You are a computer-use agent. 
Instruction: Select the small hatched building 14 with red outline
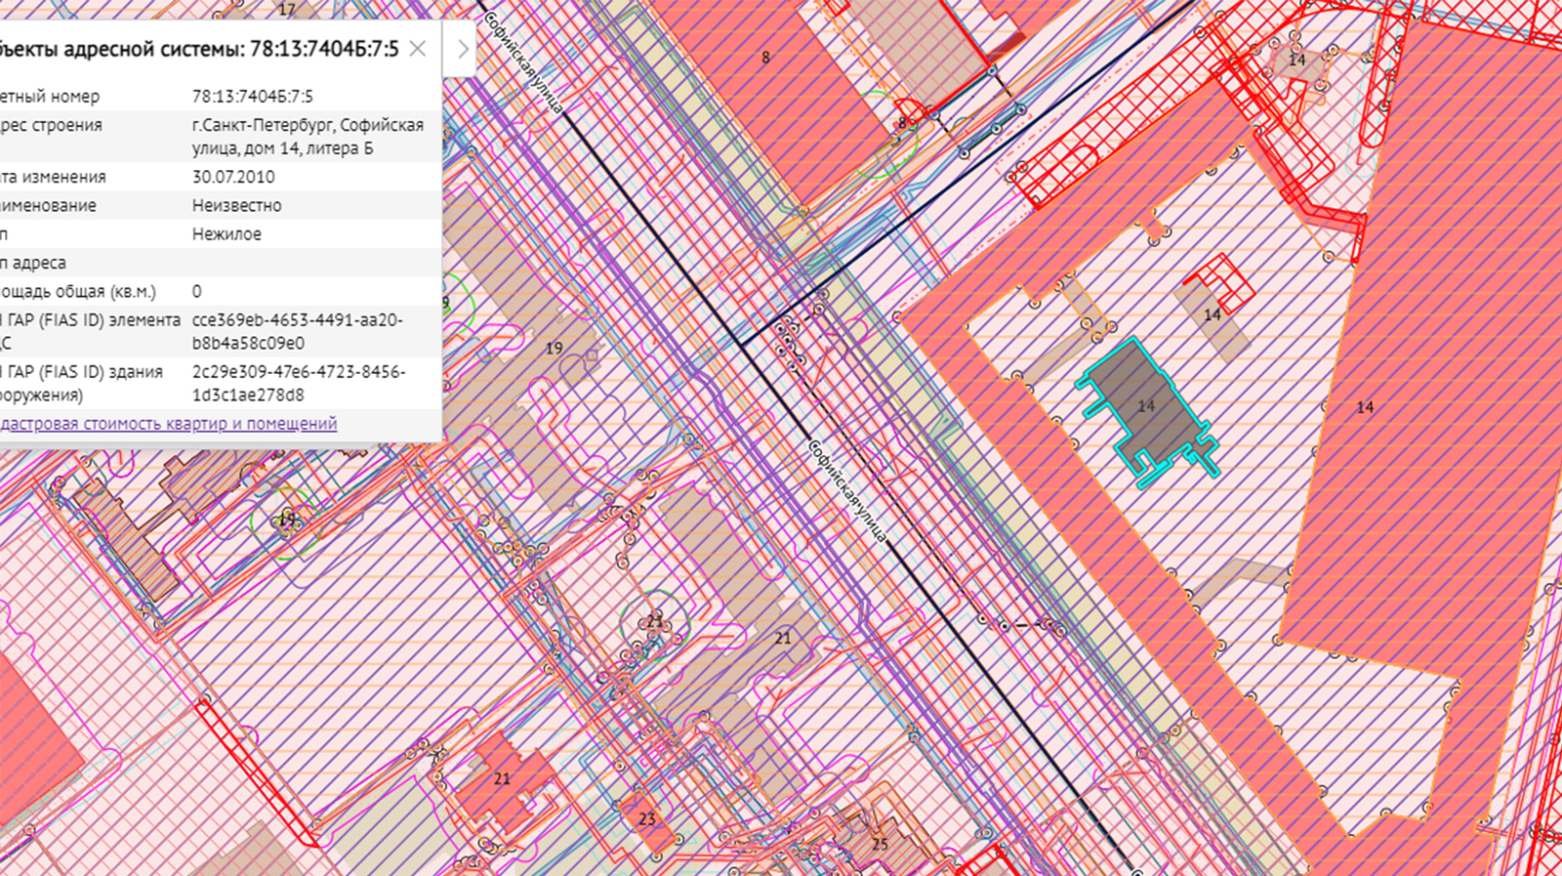1213,314
